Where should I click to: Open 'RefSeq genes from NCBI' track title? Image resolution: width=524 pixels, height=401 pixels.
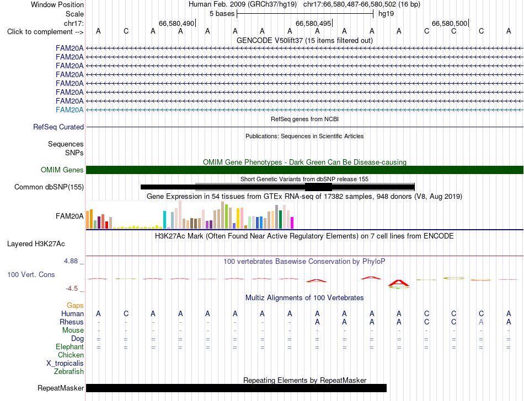pos(304,119)
